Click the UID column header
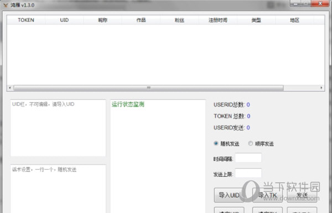The width and height of the screenshot is (332, 213). coord(64,20)
